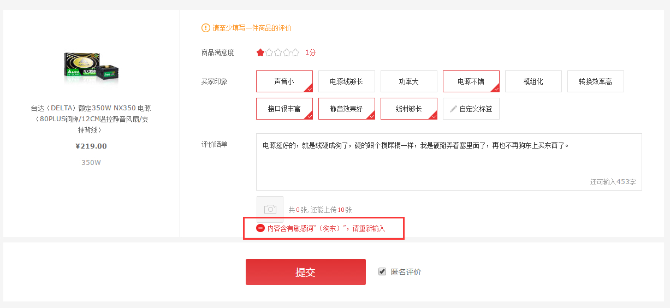This screenshot has width=670, height=308.
Task: Open the Delta NX350 product title link
Action: pyautogui.click(x=91, y=119)
